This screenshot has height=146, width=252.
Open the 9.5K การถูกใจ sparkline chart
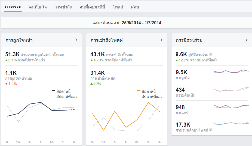click(x=231, y=71)
